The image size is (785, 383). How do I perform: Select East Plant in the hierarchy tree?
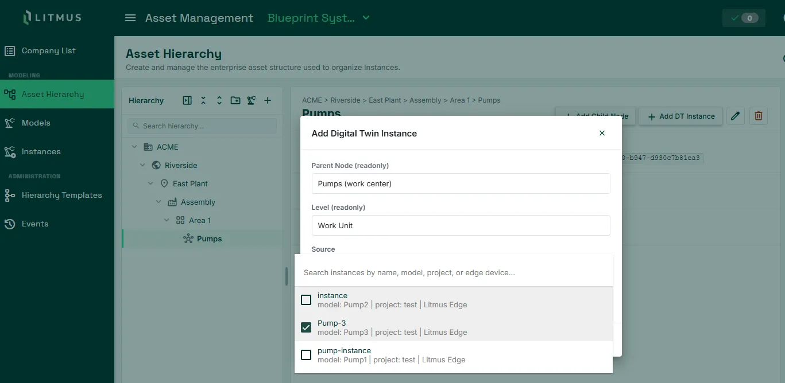click(190, 183)
